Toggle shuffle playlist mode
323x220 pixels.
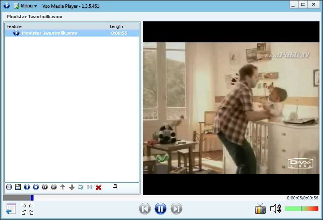click(89, 187)
